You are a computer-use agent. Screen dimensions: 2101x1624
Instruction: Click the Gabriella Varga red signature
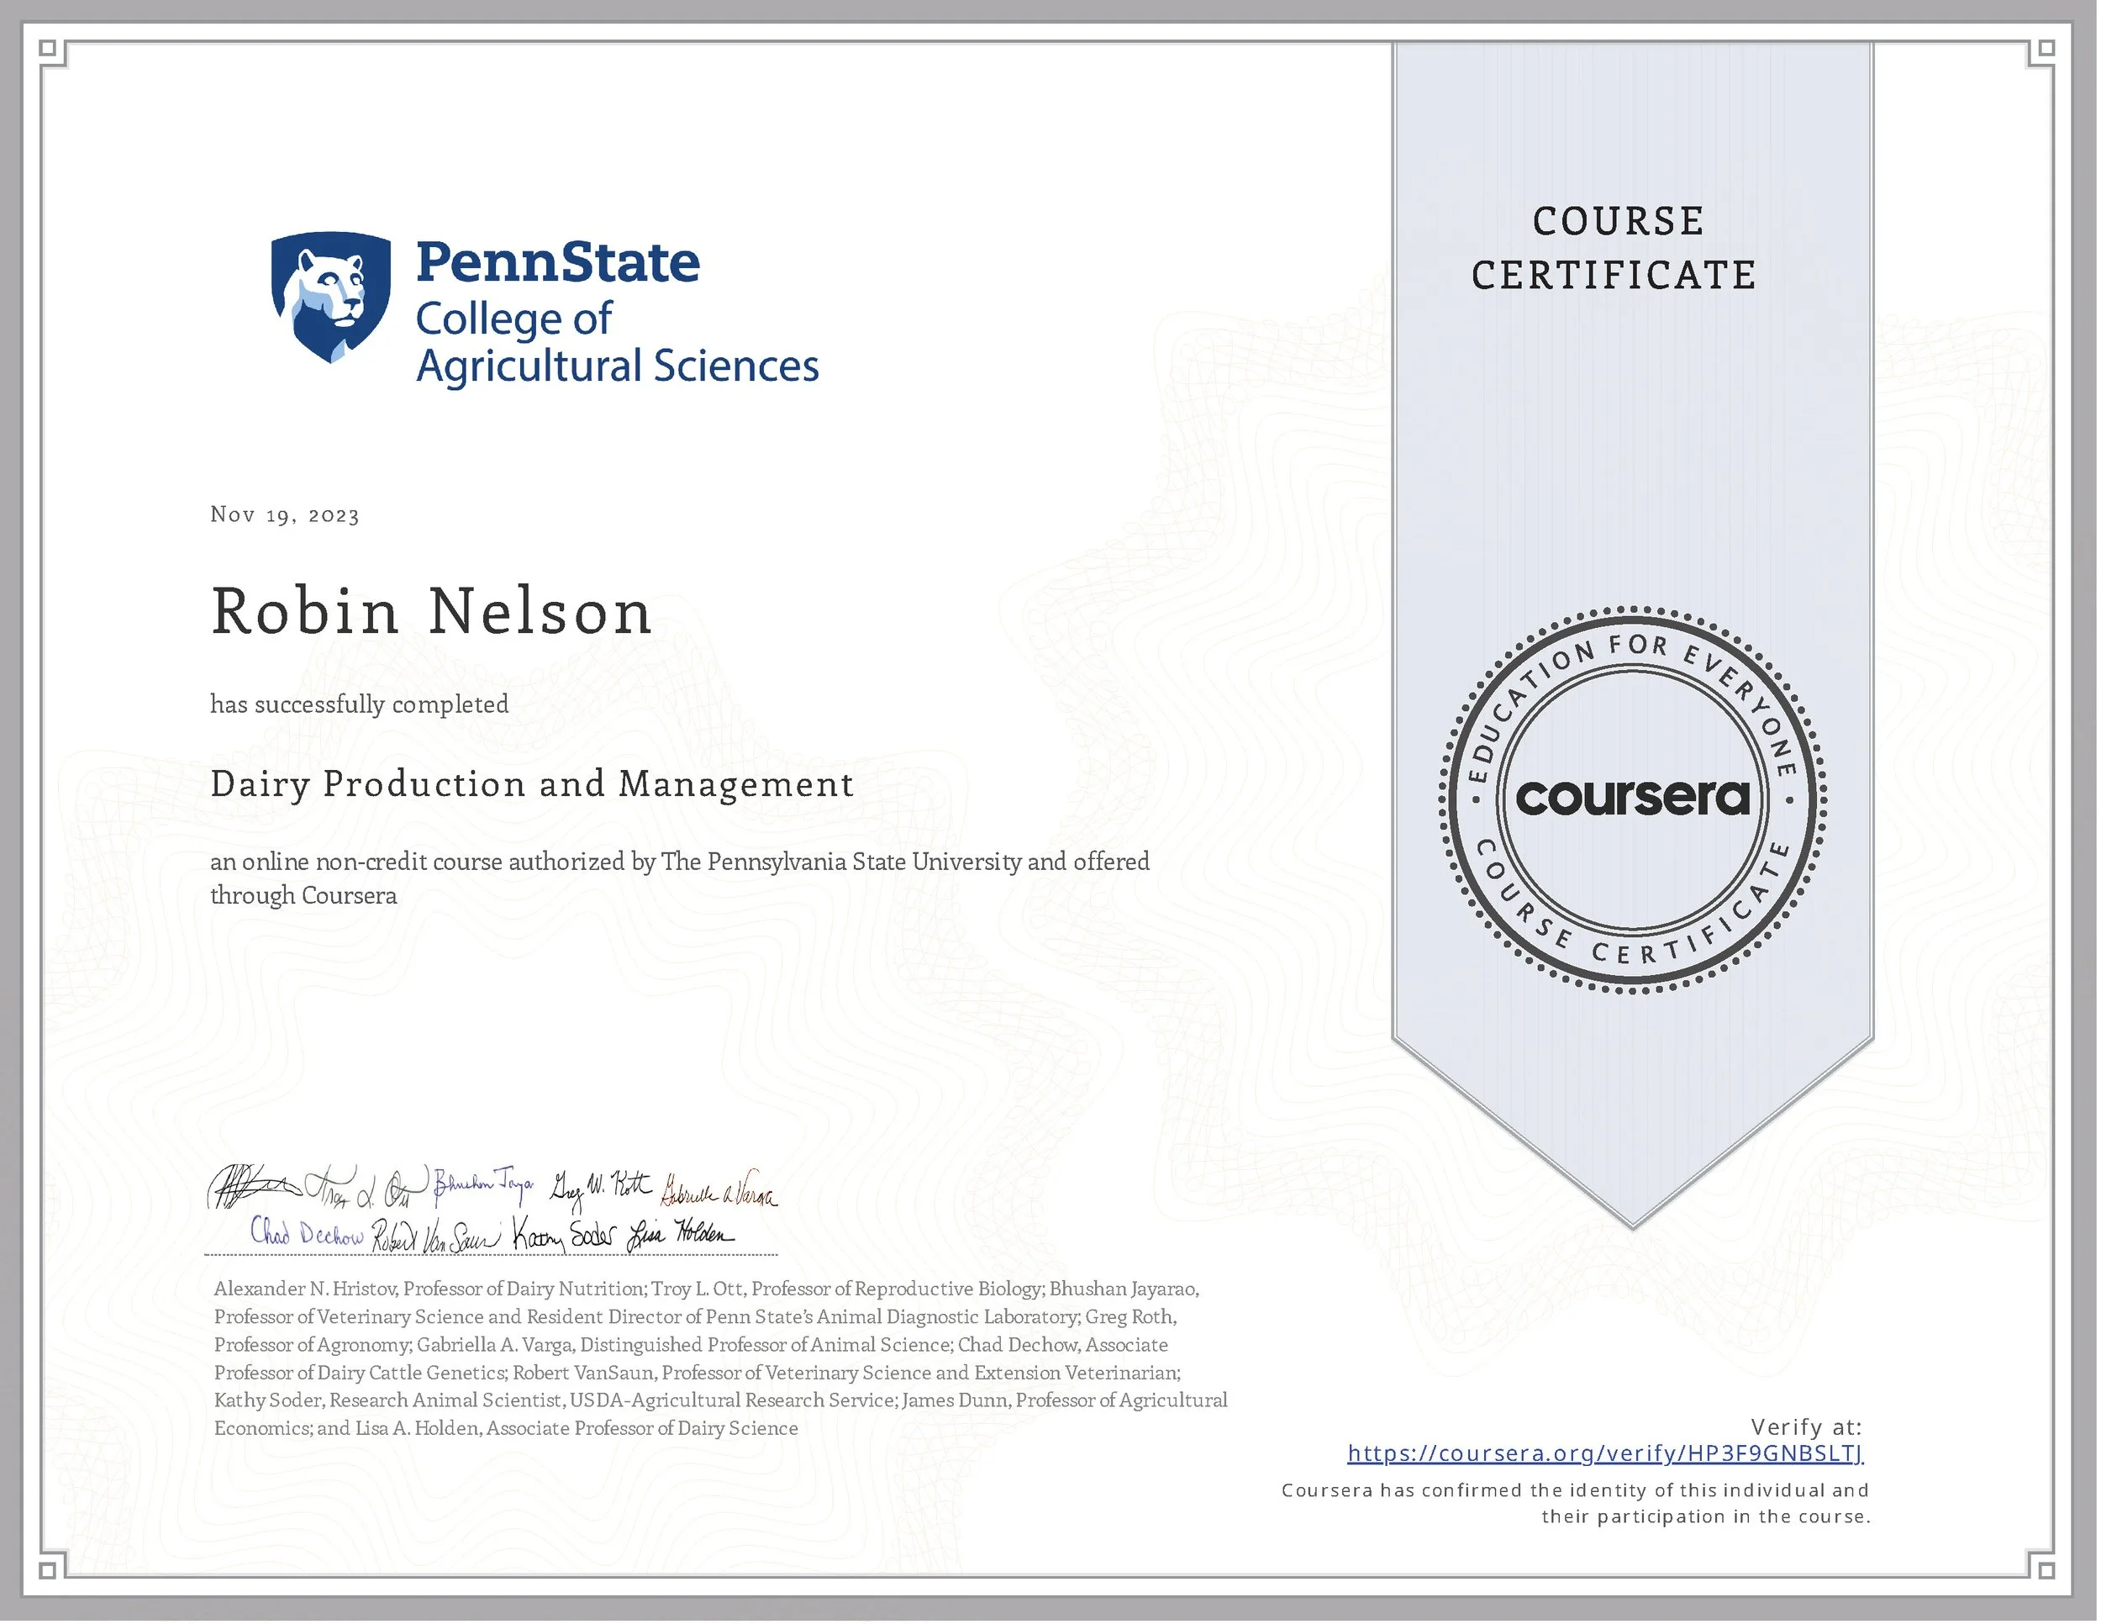point(718,1193)
